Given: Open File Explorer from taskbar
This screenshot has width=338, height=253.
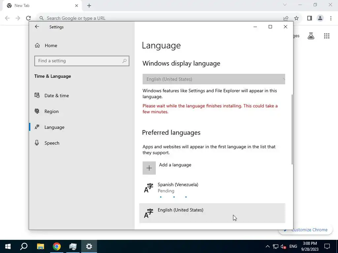Looking at the screenshot, I should 40,246.
